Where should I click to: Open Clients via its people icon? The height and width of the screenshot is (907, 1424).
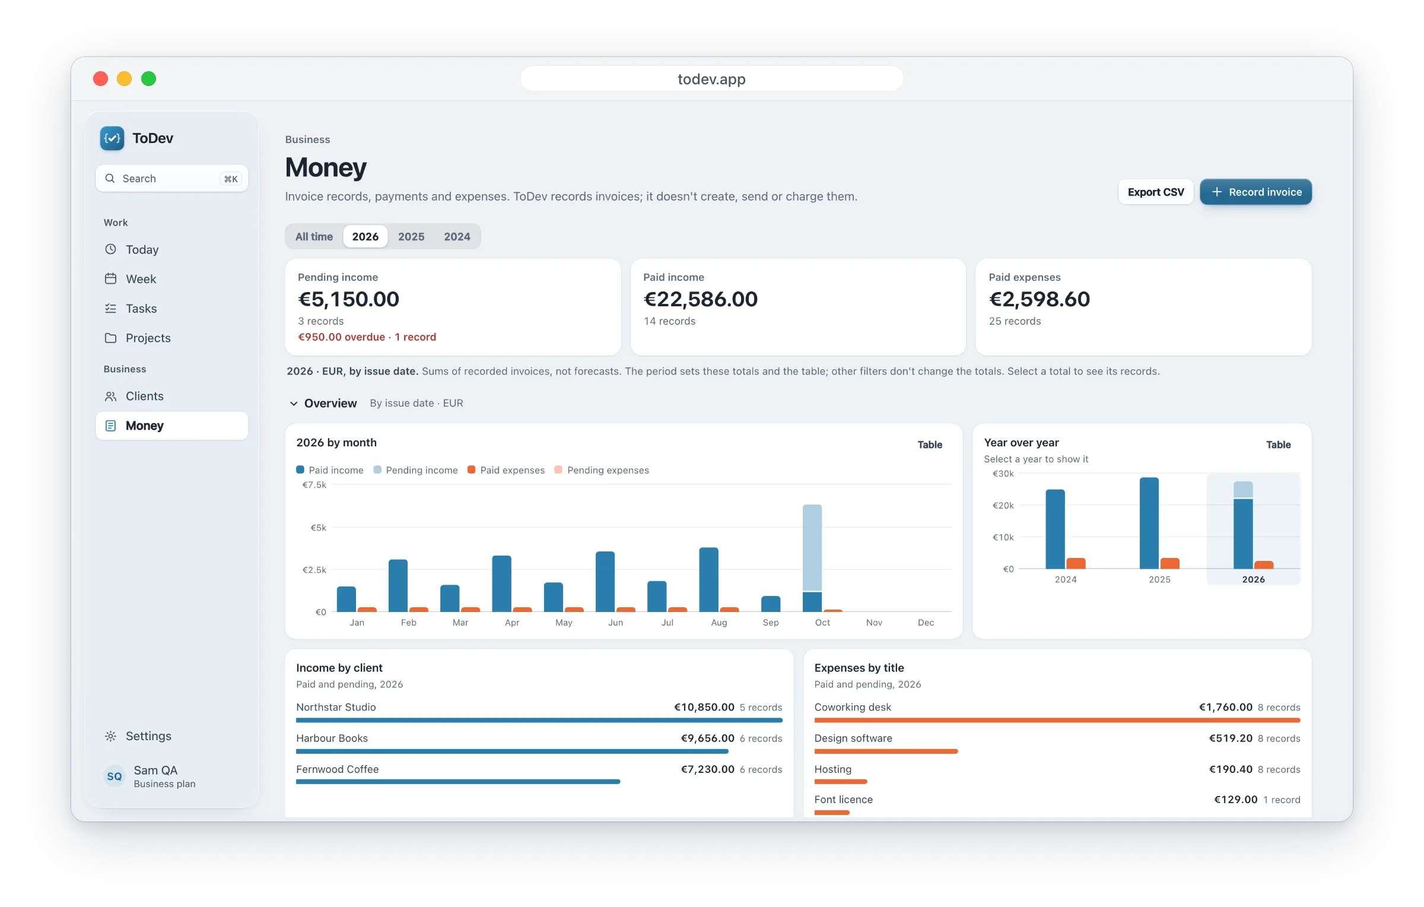pos(110,396)
